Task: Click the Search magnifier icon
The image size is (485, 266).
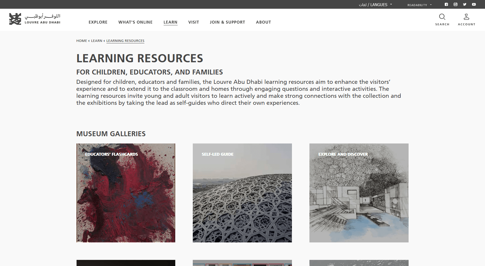Action: click(x=442, y=17)
